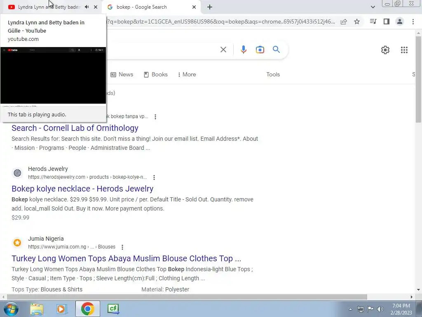Open the Turkey Long Women Tops Abaya link
This screenshot has width=422, height=317.
click(x=126, y=258)
